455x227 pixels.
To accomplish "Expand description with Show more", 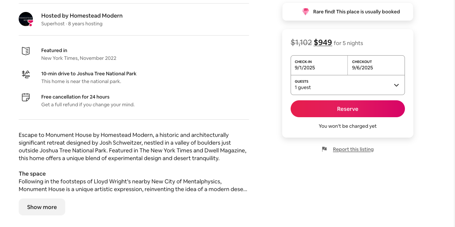I will 42,207.
